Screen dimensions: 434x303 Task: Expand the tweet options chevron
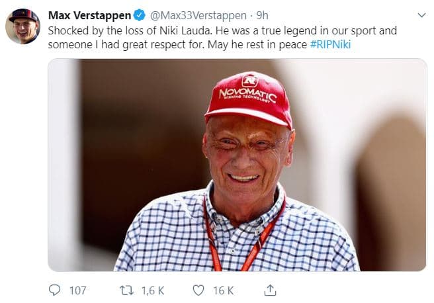click(421, 15)
